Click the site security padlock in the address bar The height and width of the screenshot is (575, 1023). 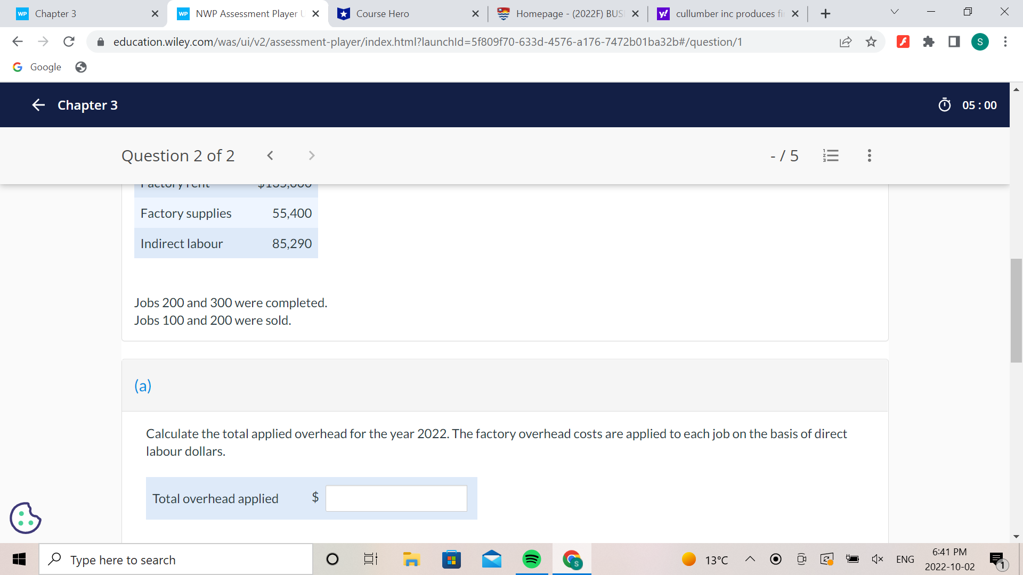100,42
